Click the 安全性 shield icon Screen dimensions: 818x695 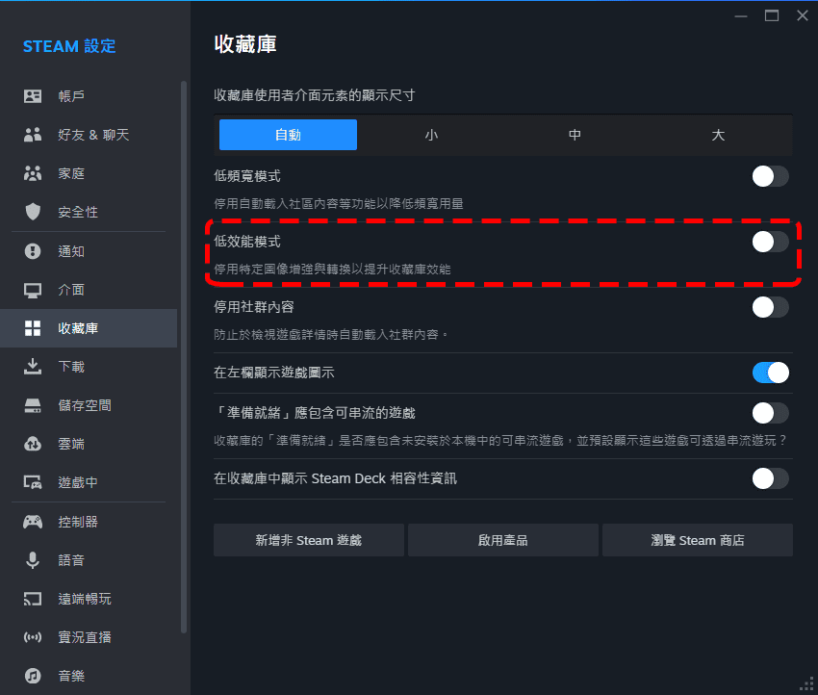tap(34, 211)
